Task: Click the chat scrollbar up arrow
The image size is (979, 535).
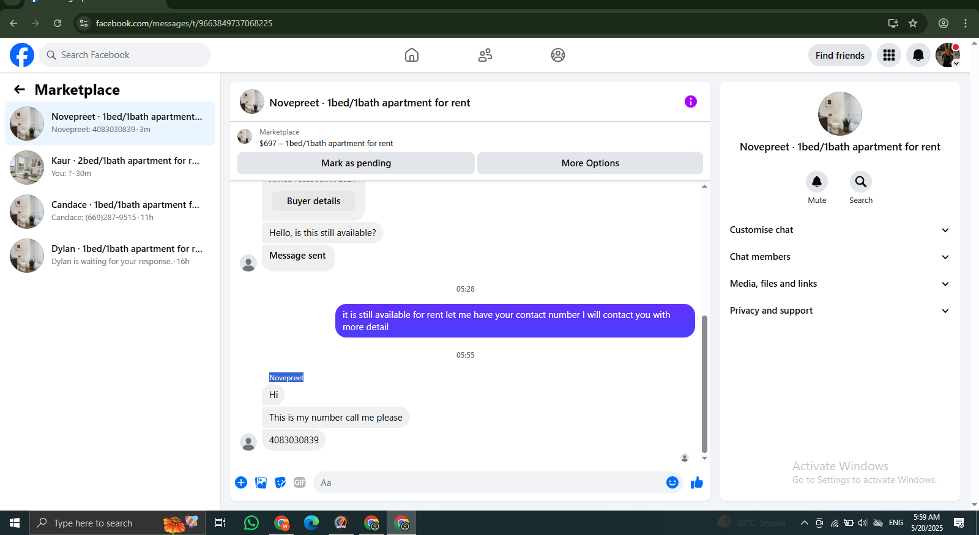Action: 704,186
